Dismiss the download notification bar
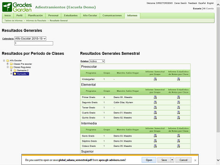 click(195, 160)
